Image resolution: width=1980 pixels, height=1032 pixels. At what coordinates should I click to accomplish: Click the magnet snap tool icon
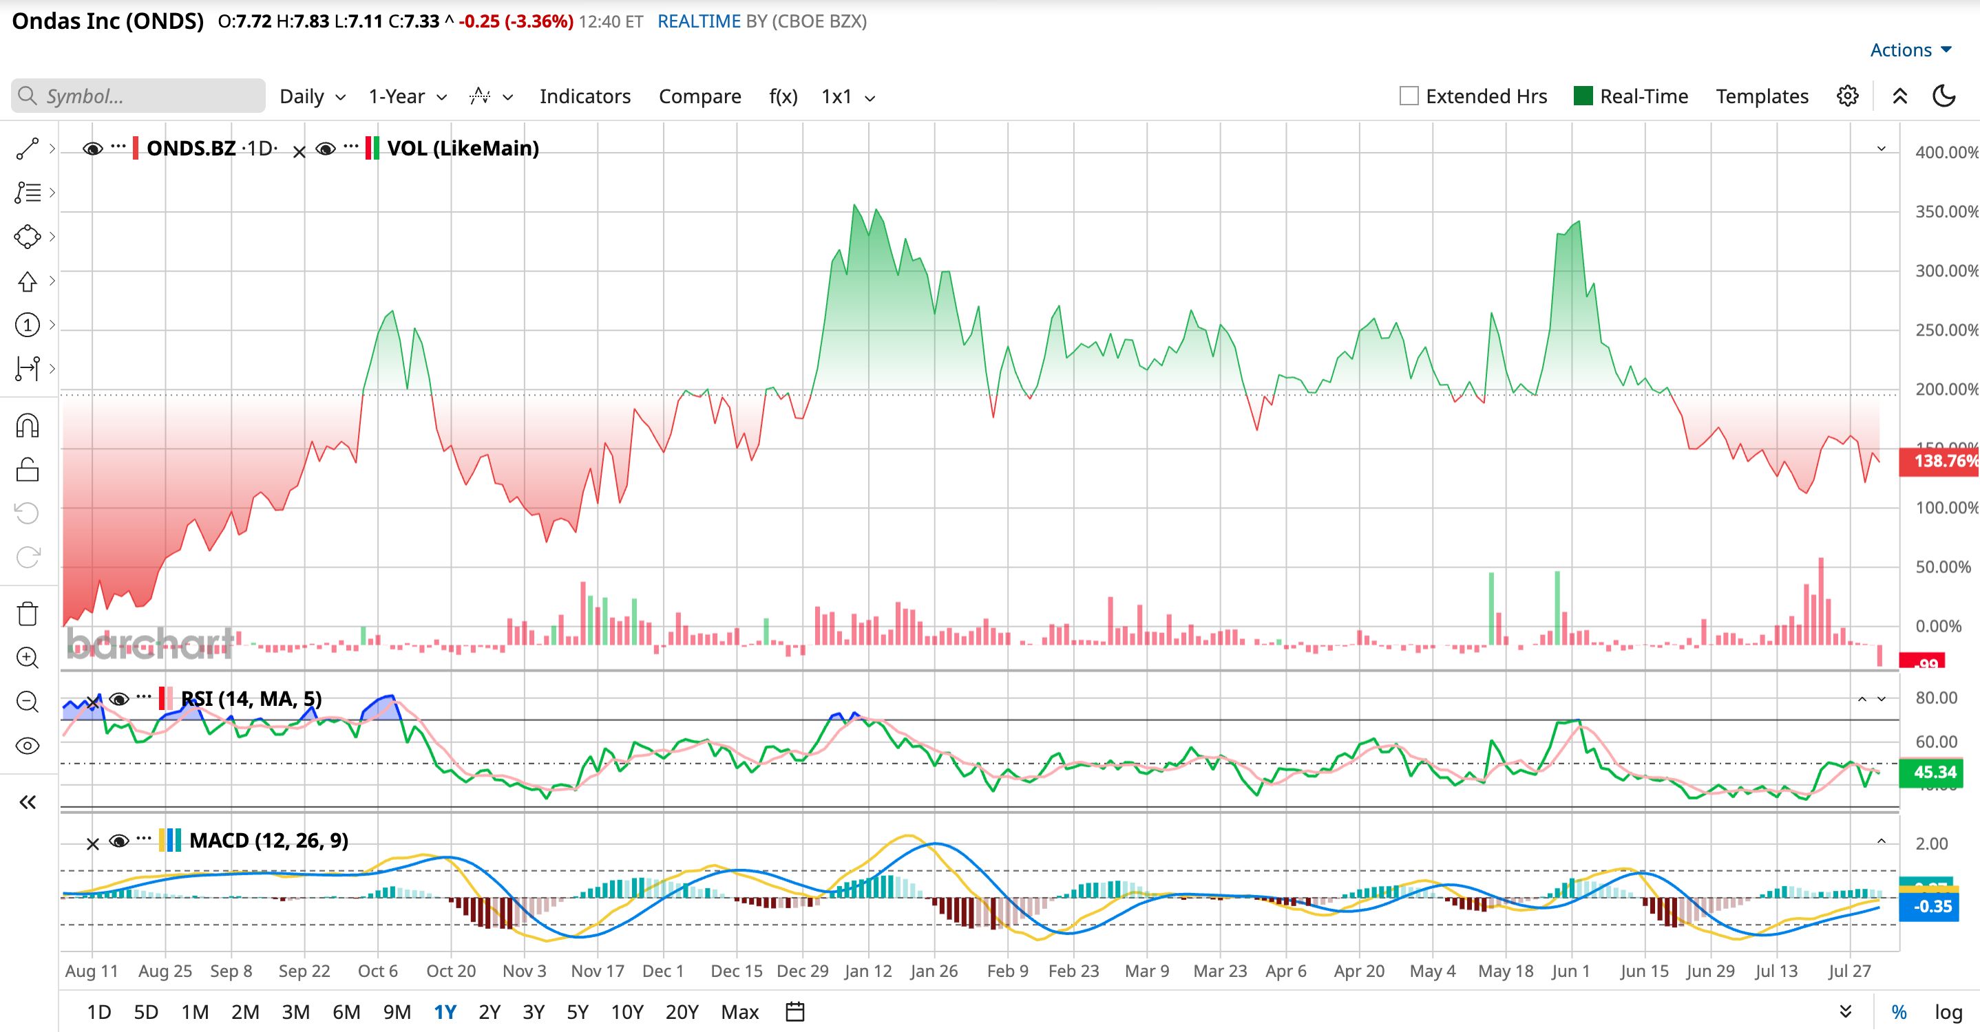[28, 425]
